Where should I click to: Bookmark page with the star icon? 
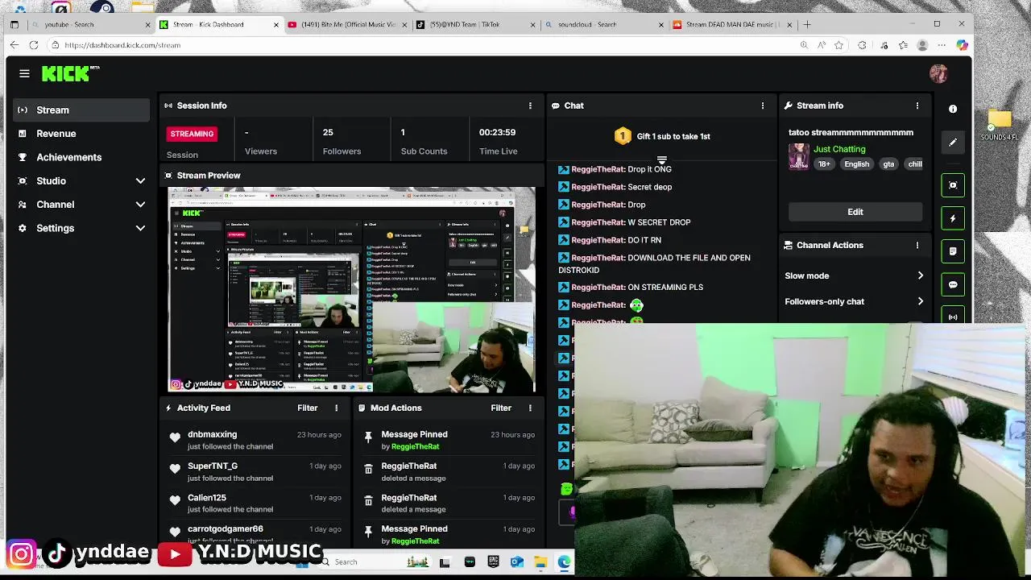click(x=838, y=45)
